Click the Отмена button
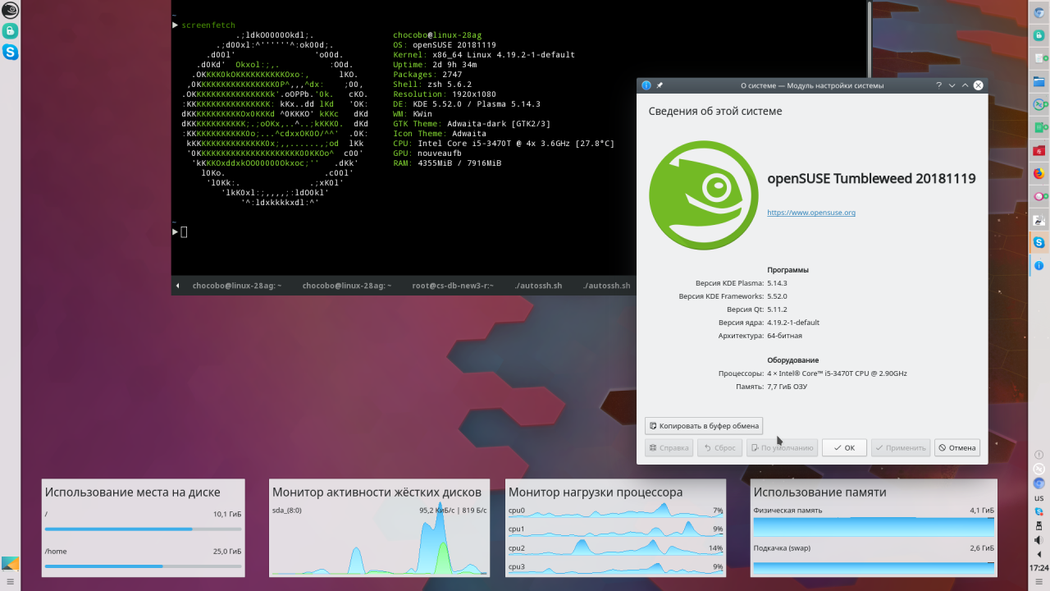Image resolution: width=1050 pixels, height=591 pixels. [x=957, y=447]
